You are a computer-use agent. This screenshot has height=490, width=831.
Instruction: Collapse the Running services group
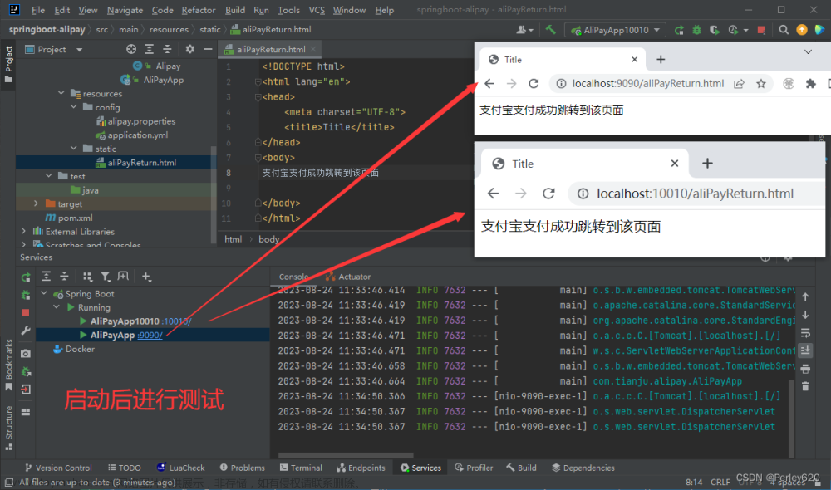coord(57,307)
